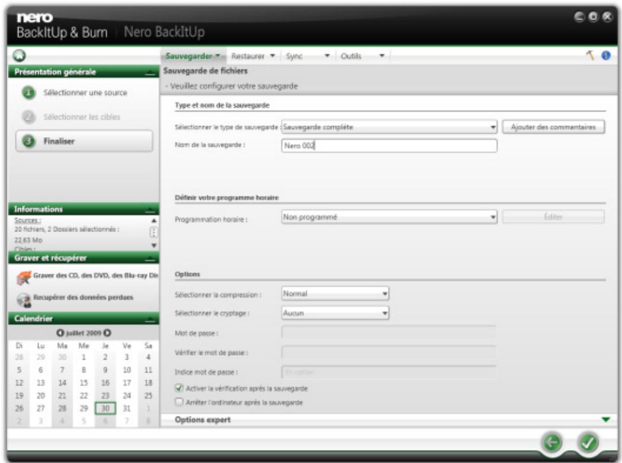Click Graver des CD, des DVD link text
This screenshot has height=463, width=622.
pyautogui.click(x=95, y=275)
